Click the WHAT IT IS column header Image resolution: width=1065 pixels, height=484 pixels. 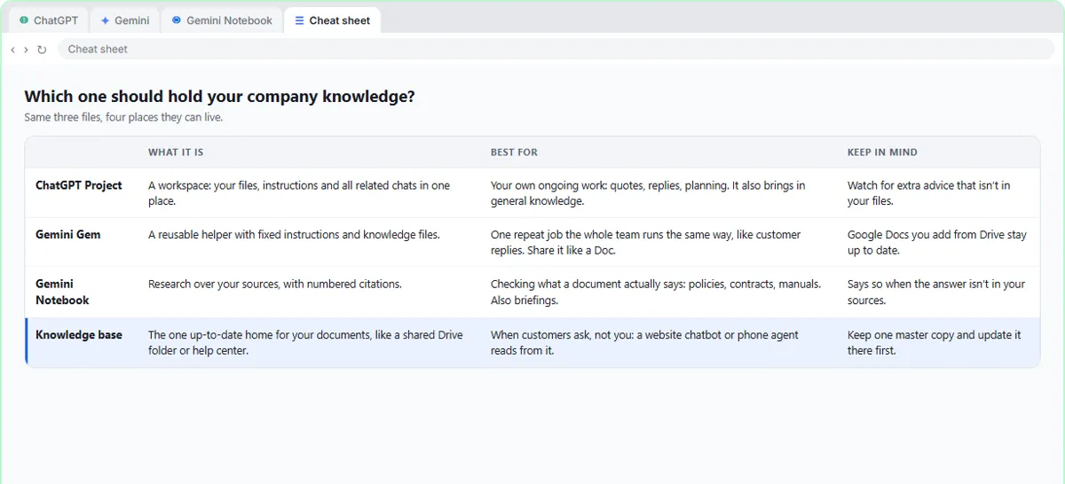tap(176, 152)
